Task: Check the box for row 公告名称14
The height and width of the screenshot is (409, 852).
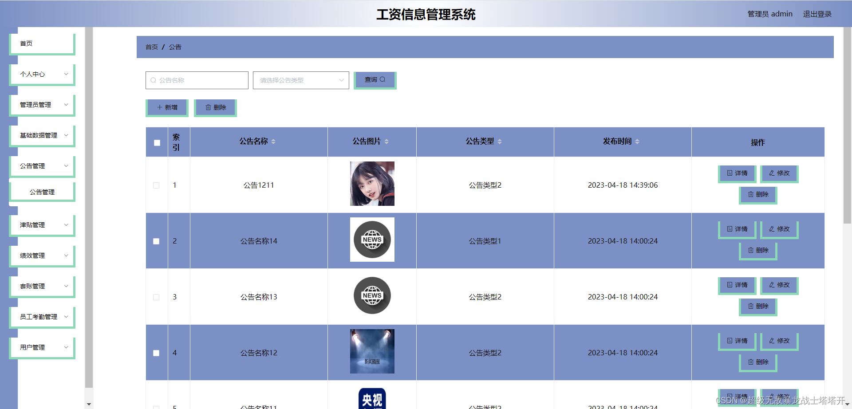Action: pyautogui.click(x=156, y=241)
